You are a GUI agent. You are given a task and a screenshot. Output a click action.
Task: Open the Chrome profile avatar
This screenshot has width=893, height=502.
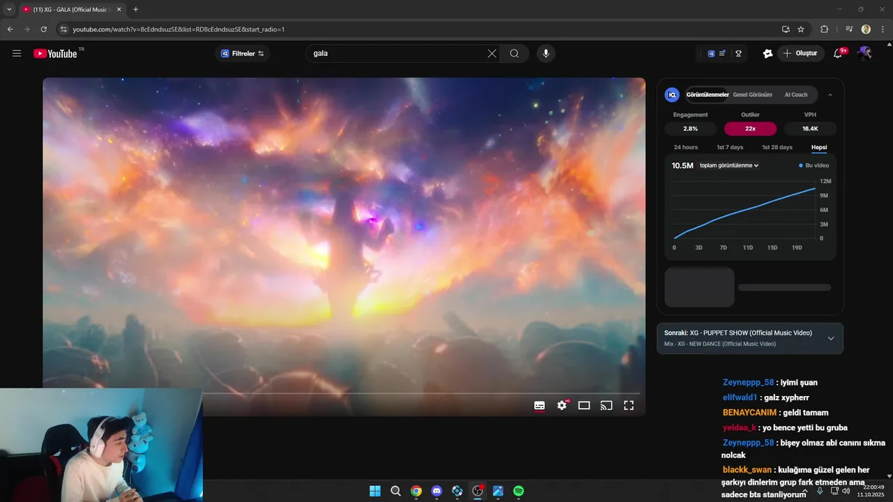[866, 29]
